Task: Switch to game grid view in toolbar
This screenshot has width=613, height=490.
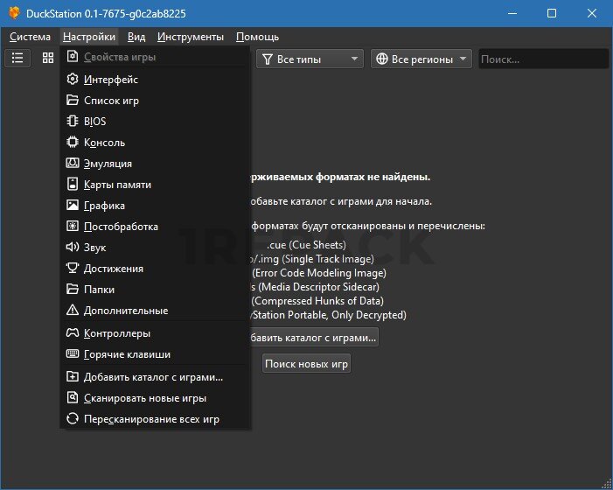Action: [x=48, y=59]
